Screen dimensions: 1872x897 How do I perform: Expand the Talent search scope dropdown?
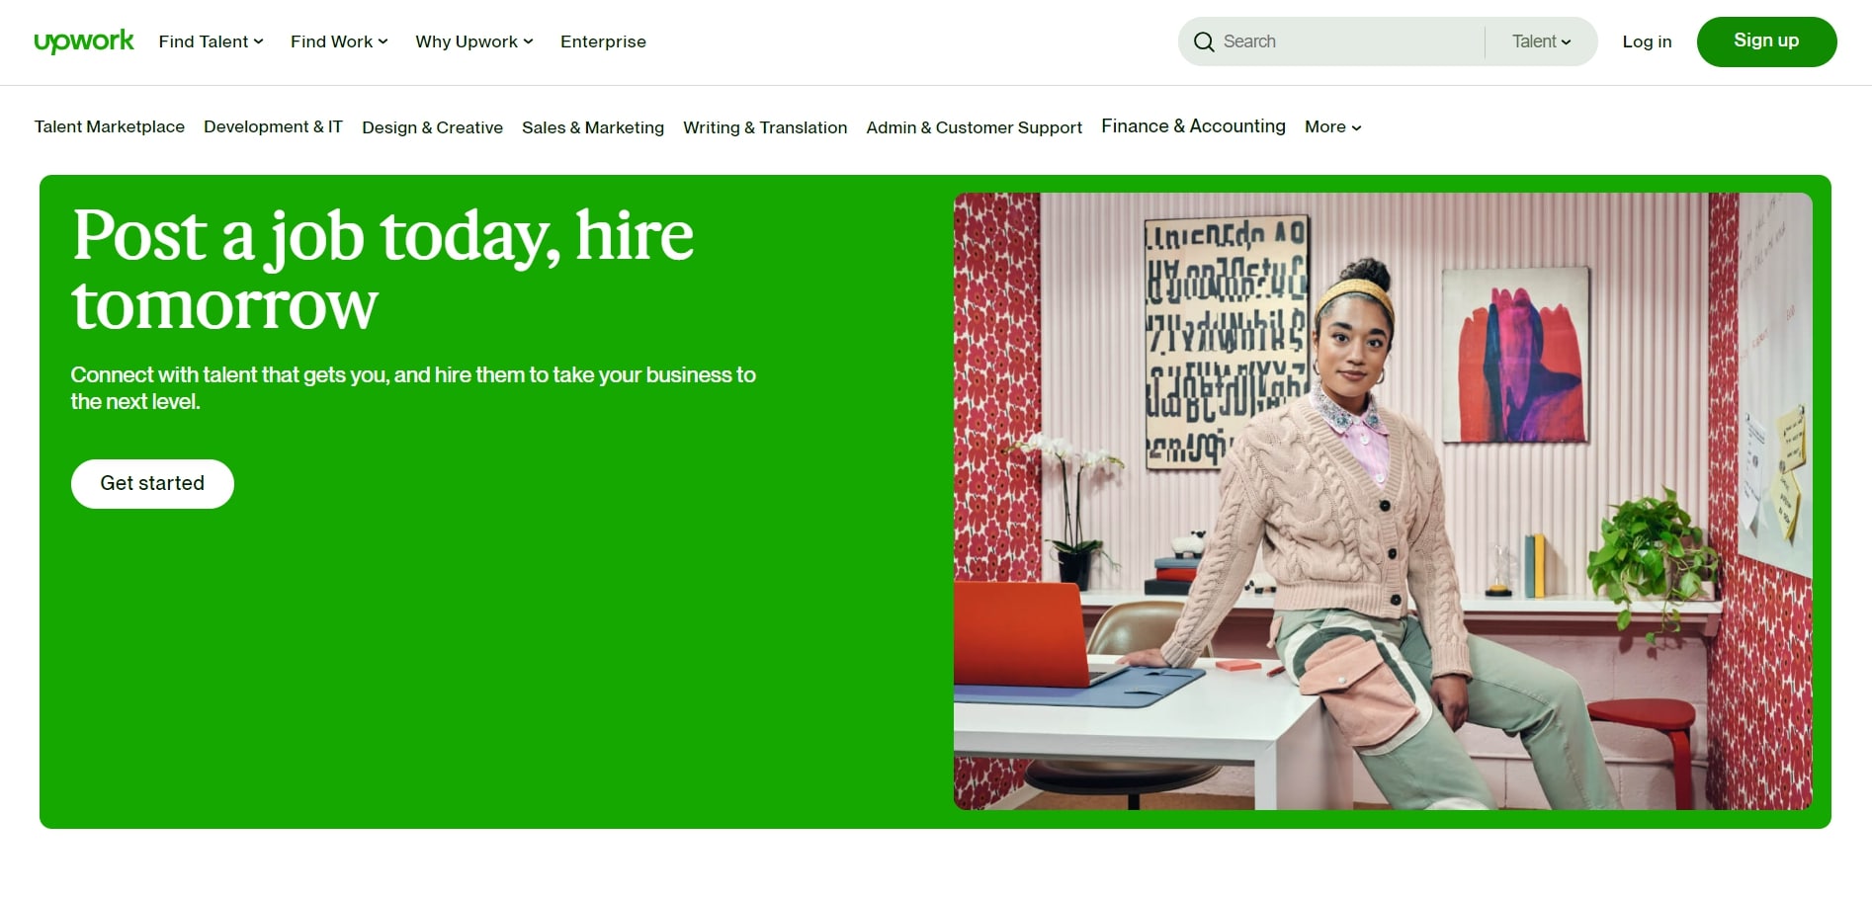[1539, 41]
